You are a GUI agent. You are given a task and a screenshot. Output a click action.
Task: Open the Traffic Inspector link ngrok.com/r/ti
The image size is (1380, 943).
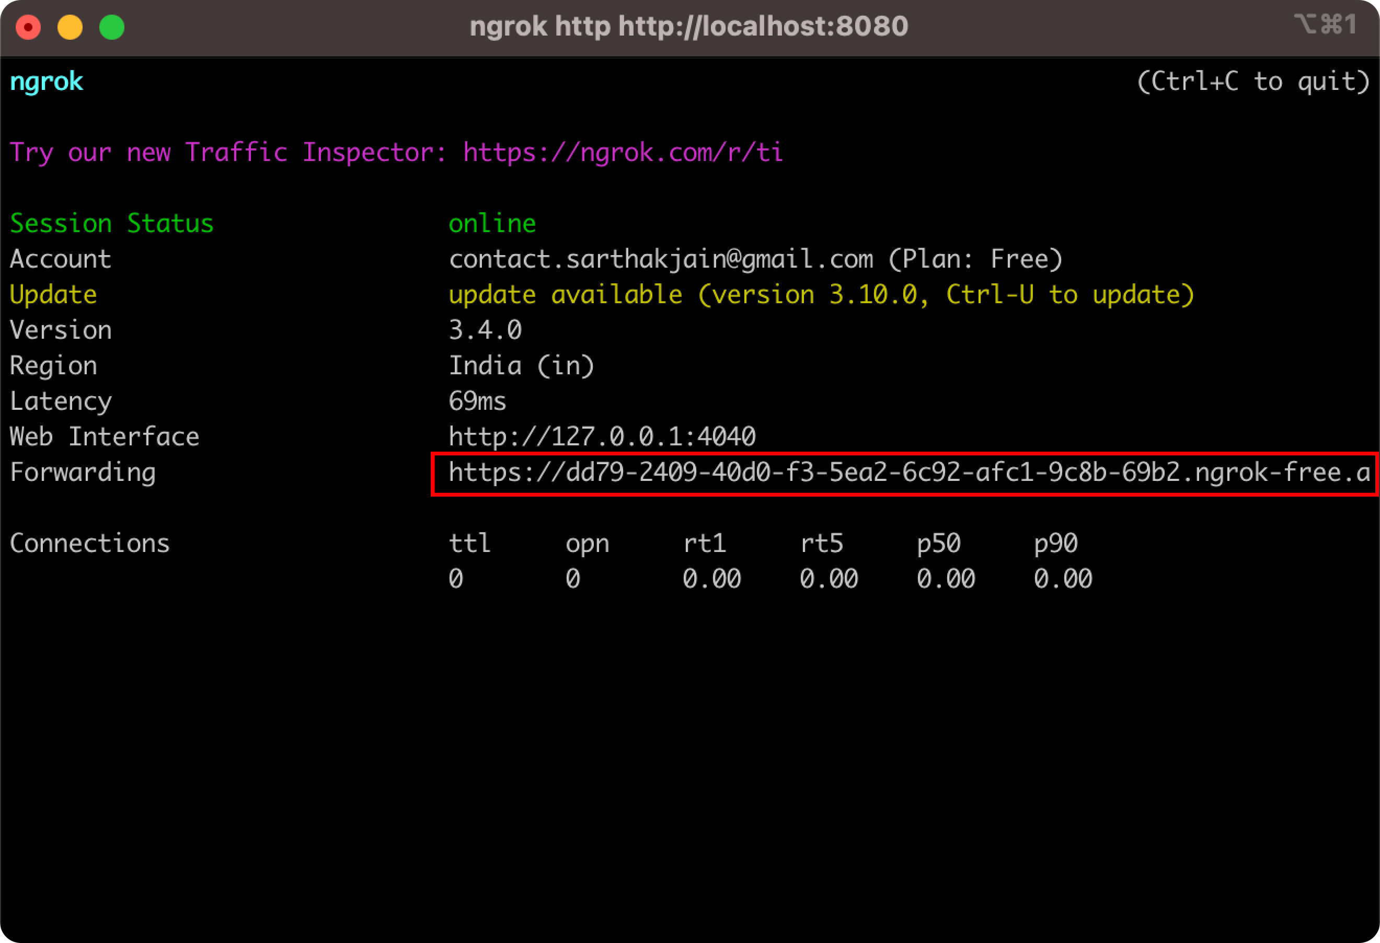623,153
